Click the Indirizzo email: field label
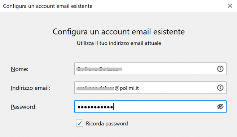Image resolution: width=237 pixels, height=137 pixels. pos(30,88)
